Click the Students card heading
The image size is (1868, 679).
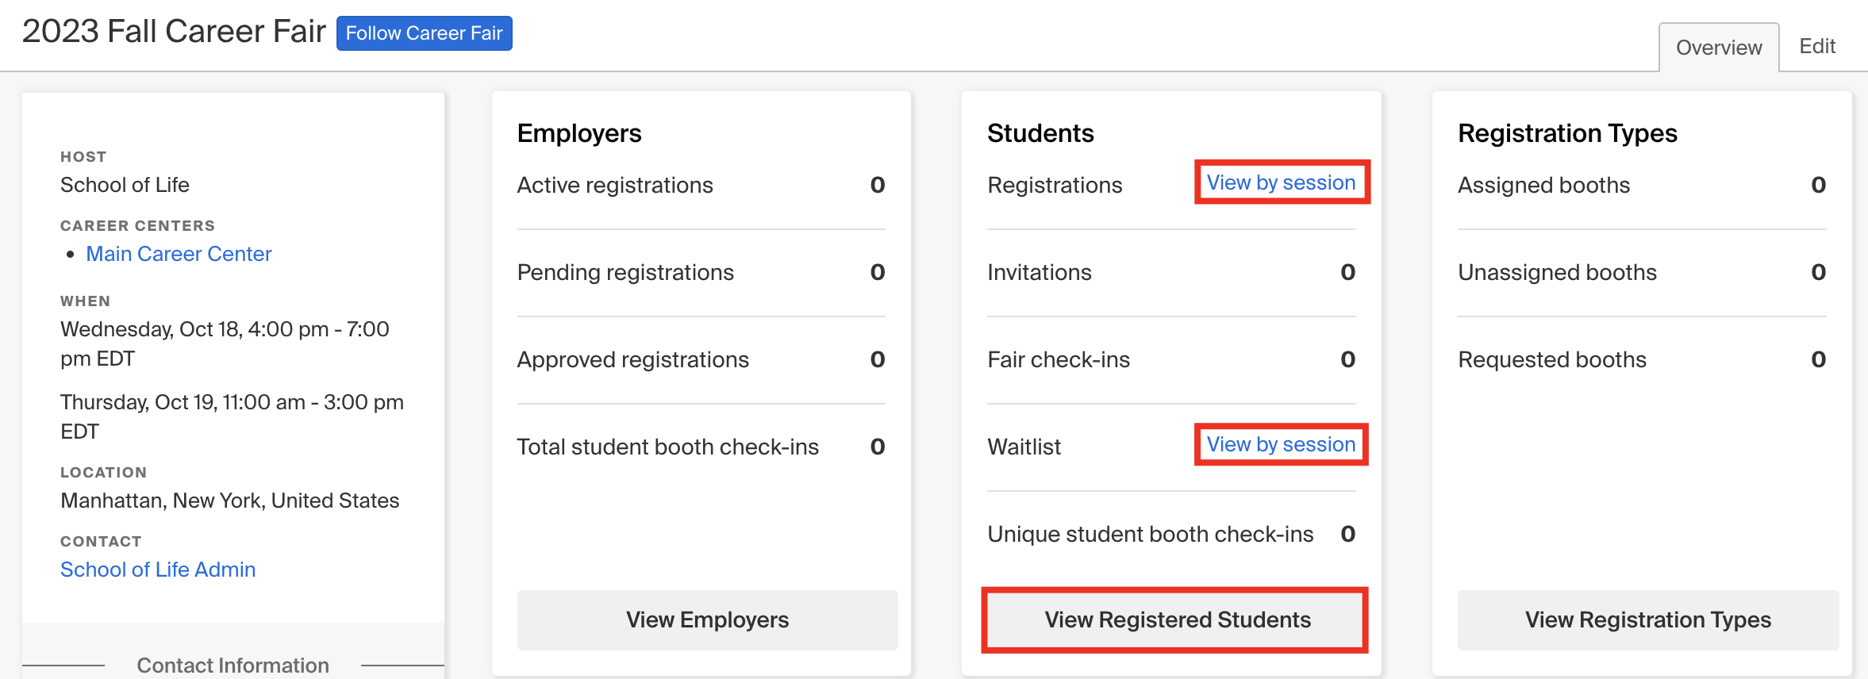click(1040, 133)
